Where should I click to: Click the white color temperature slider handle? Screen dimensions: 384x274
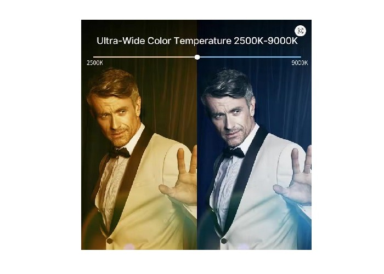point(197,57)
